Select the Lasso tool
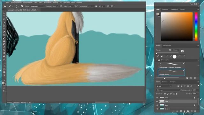 point(4,19)
